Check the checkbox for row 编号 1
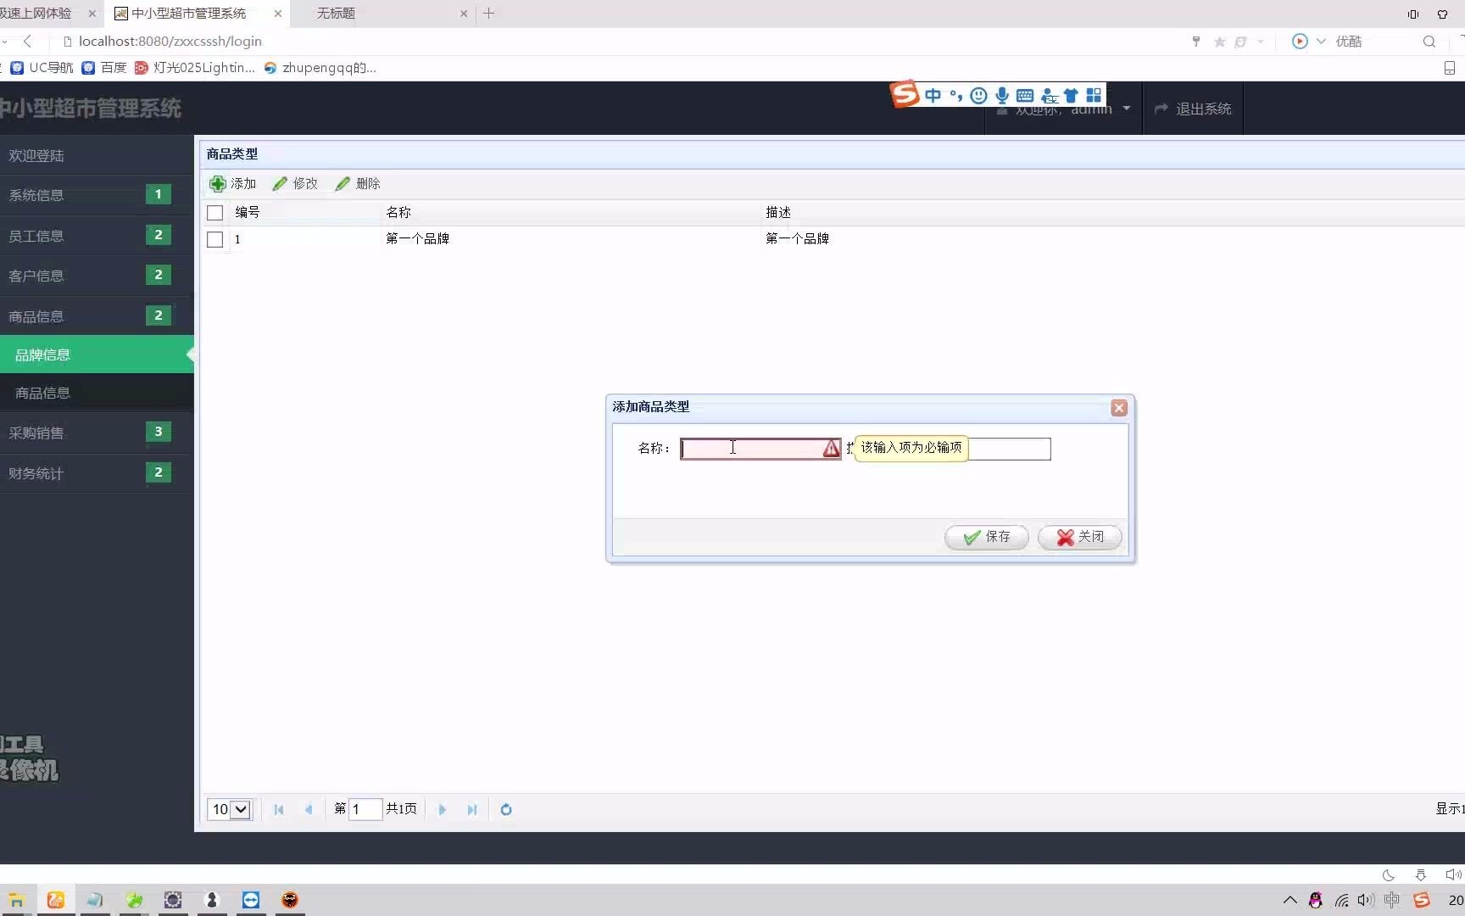This screenshot has width=1465, height=916. (214, 239)
